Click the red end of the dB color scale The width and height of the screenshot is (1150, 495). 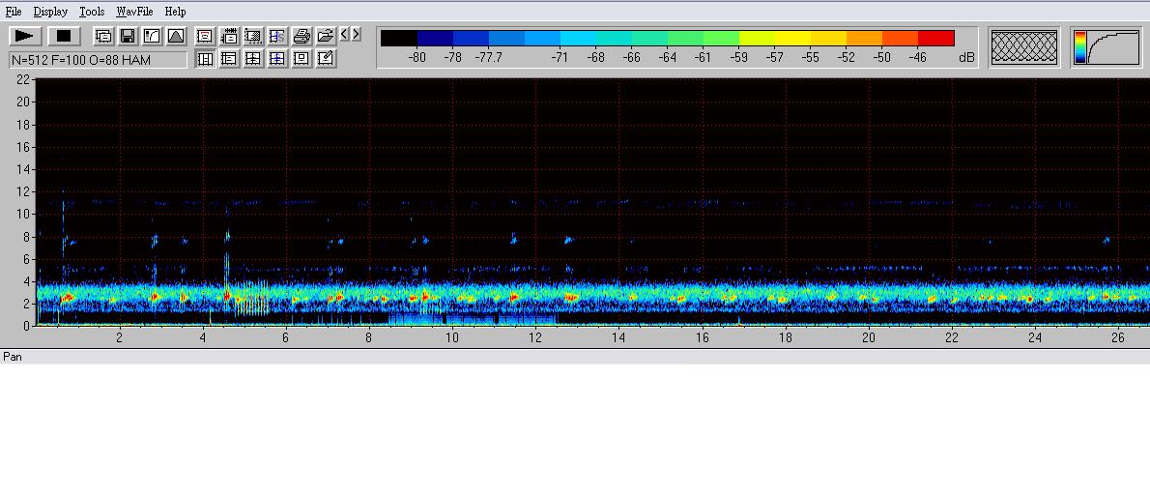(935, 38)
